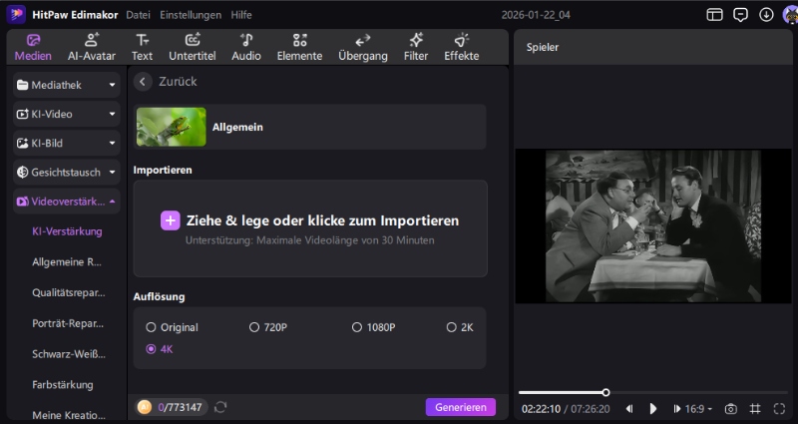Go back with the Zurück button
798x424 pixels.
coord(168,82)
